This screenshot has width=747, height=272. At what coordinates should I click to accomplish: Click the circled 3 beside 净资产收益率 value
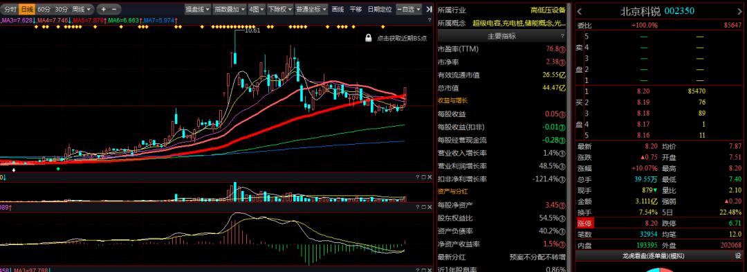pos(562,244)
